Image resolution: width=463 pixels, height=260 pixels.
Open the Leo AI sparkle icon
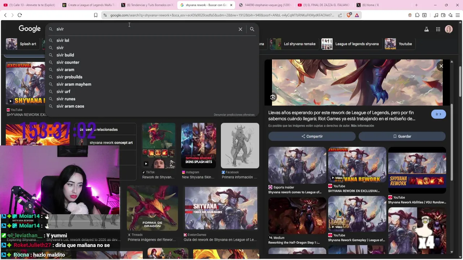click(x=450, y=15)
